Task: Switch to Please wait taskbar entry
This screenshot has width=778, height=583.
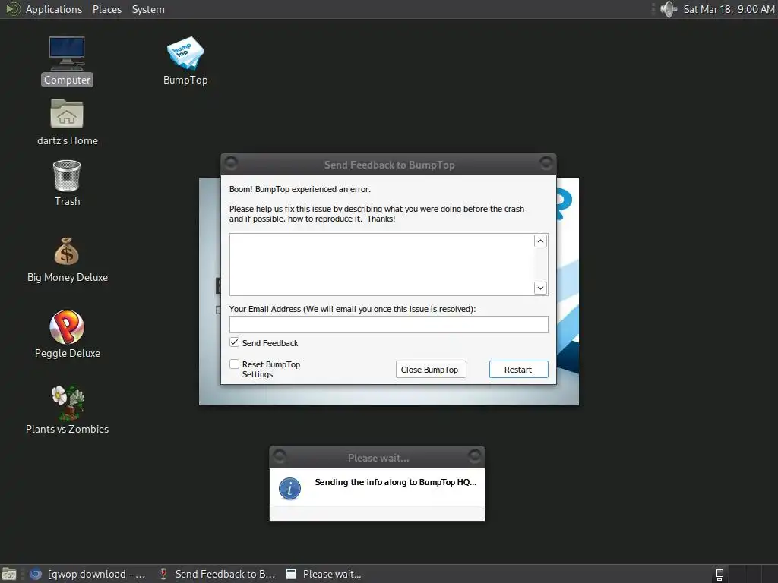Action: (324, 574)
